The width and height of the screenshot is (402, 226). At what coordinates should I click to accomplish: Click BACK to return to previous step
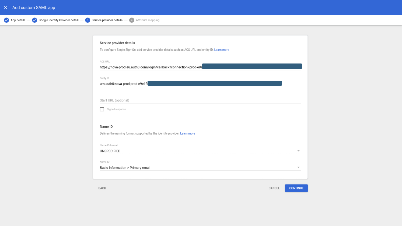[102, 188]
